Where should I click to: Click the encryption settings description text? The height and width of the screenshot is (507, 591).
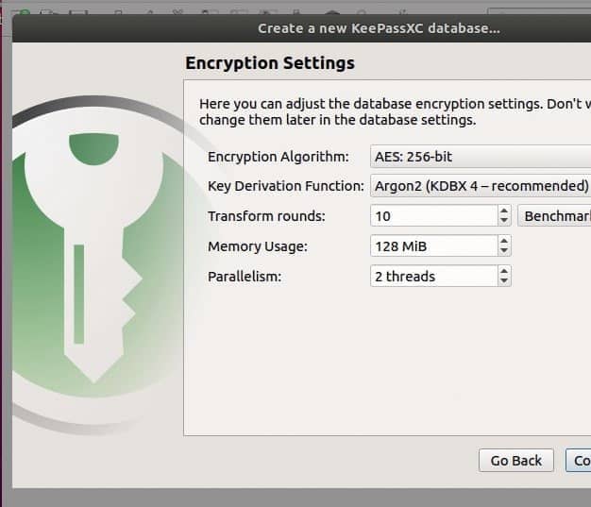click(395, 112)
